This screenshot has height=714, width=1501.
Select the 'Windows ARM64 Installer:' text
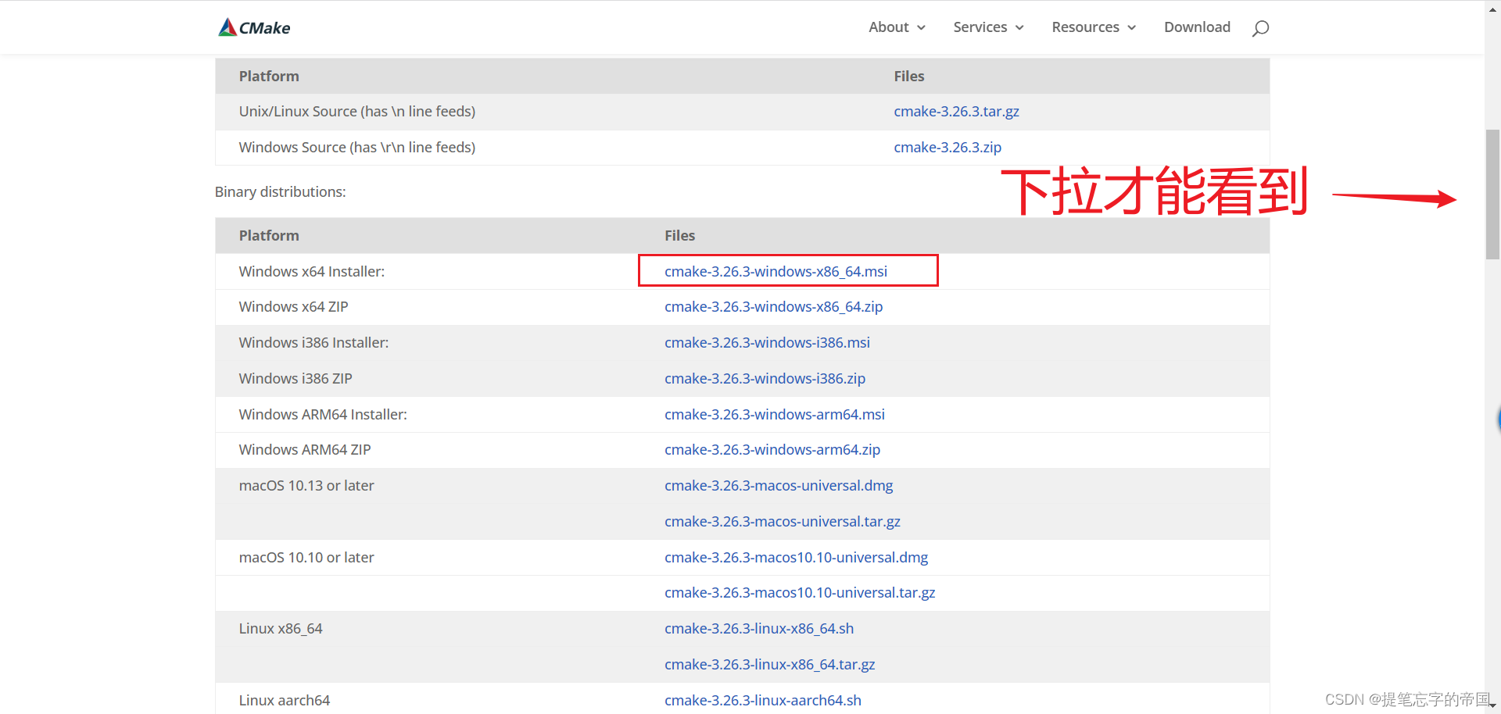(x=323, y=415)
